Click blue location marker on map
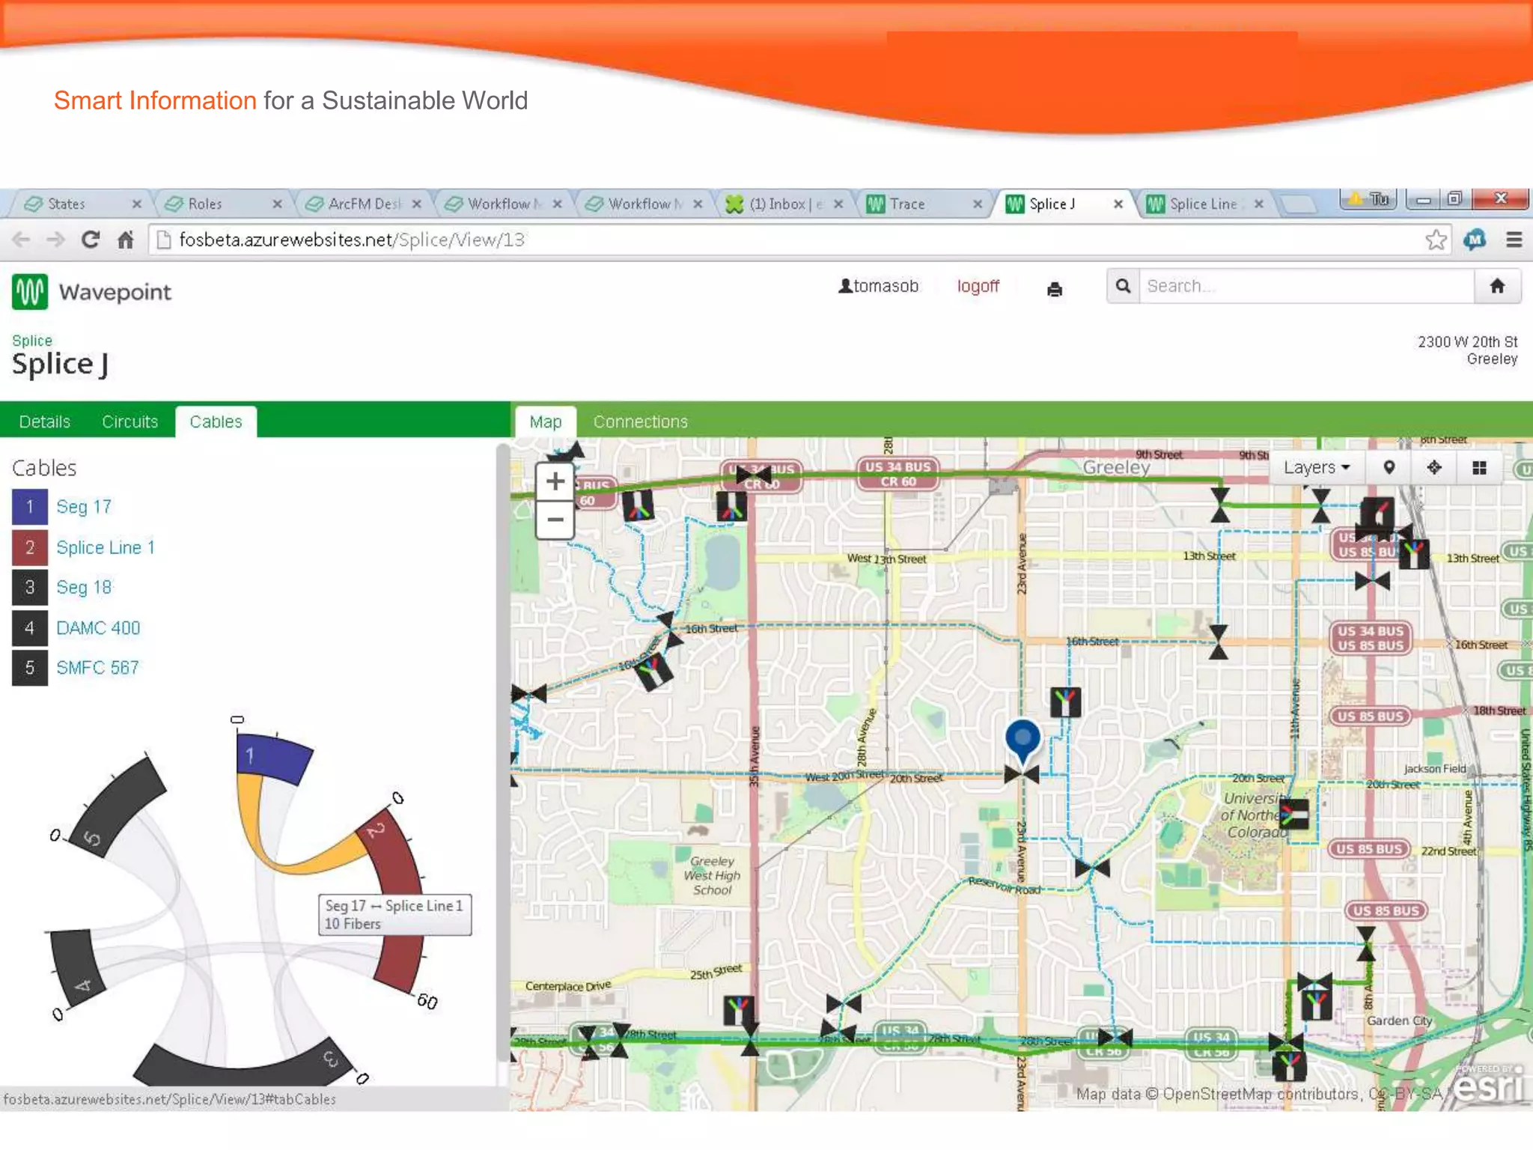 pyautogui.click(x=1022, y=737)
